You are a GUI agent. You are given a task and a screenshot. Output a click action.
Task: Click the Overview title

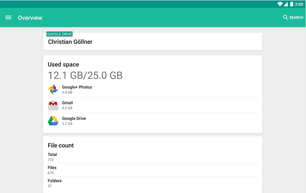30,18
